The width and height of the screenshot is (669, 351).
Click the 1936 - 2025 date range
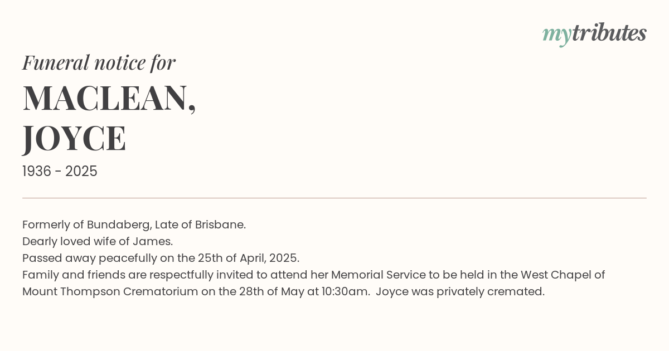click(60, 172)
